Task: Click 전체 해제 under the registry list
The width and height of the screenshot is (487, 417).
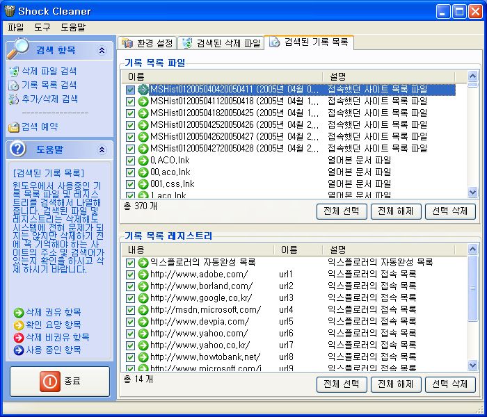Action: click(x=396, y=385)
